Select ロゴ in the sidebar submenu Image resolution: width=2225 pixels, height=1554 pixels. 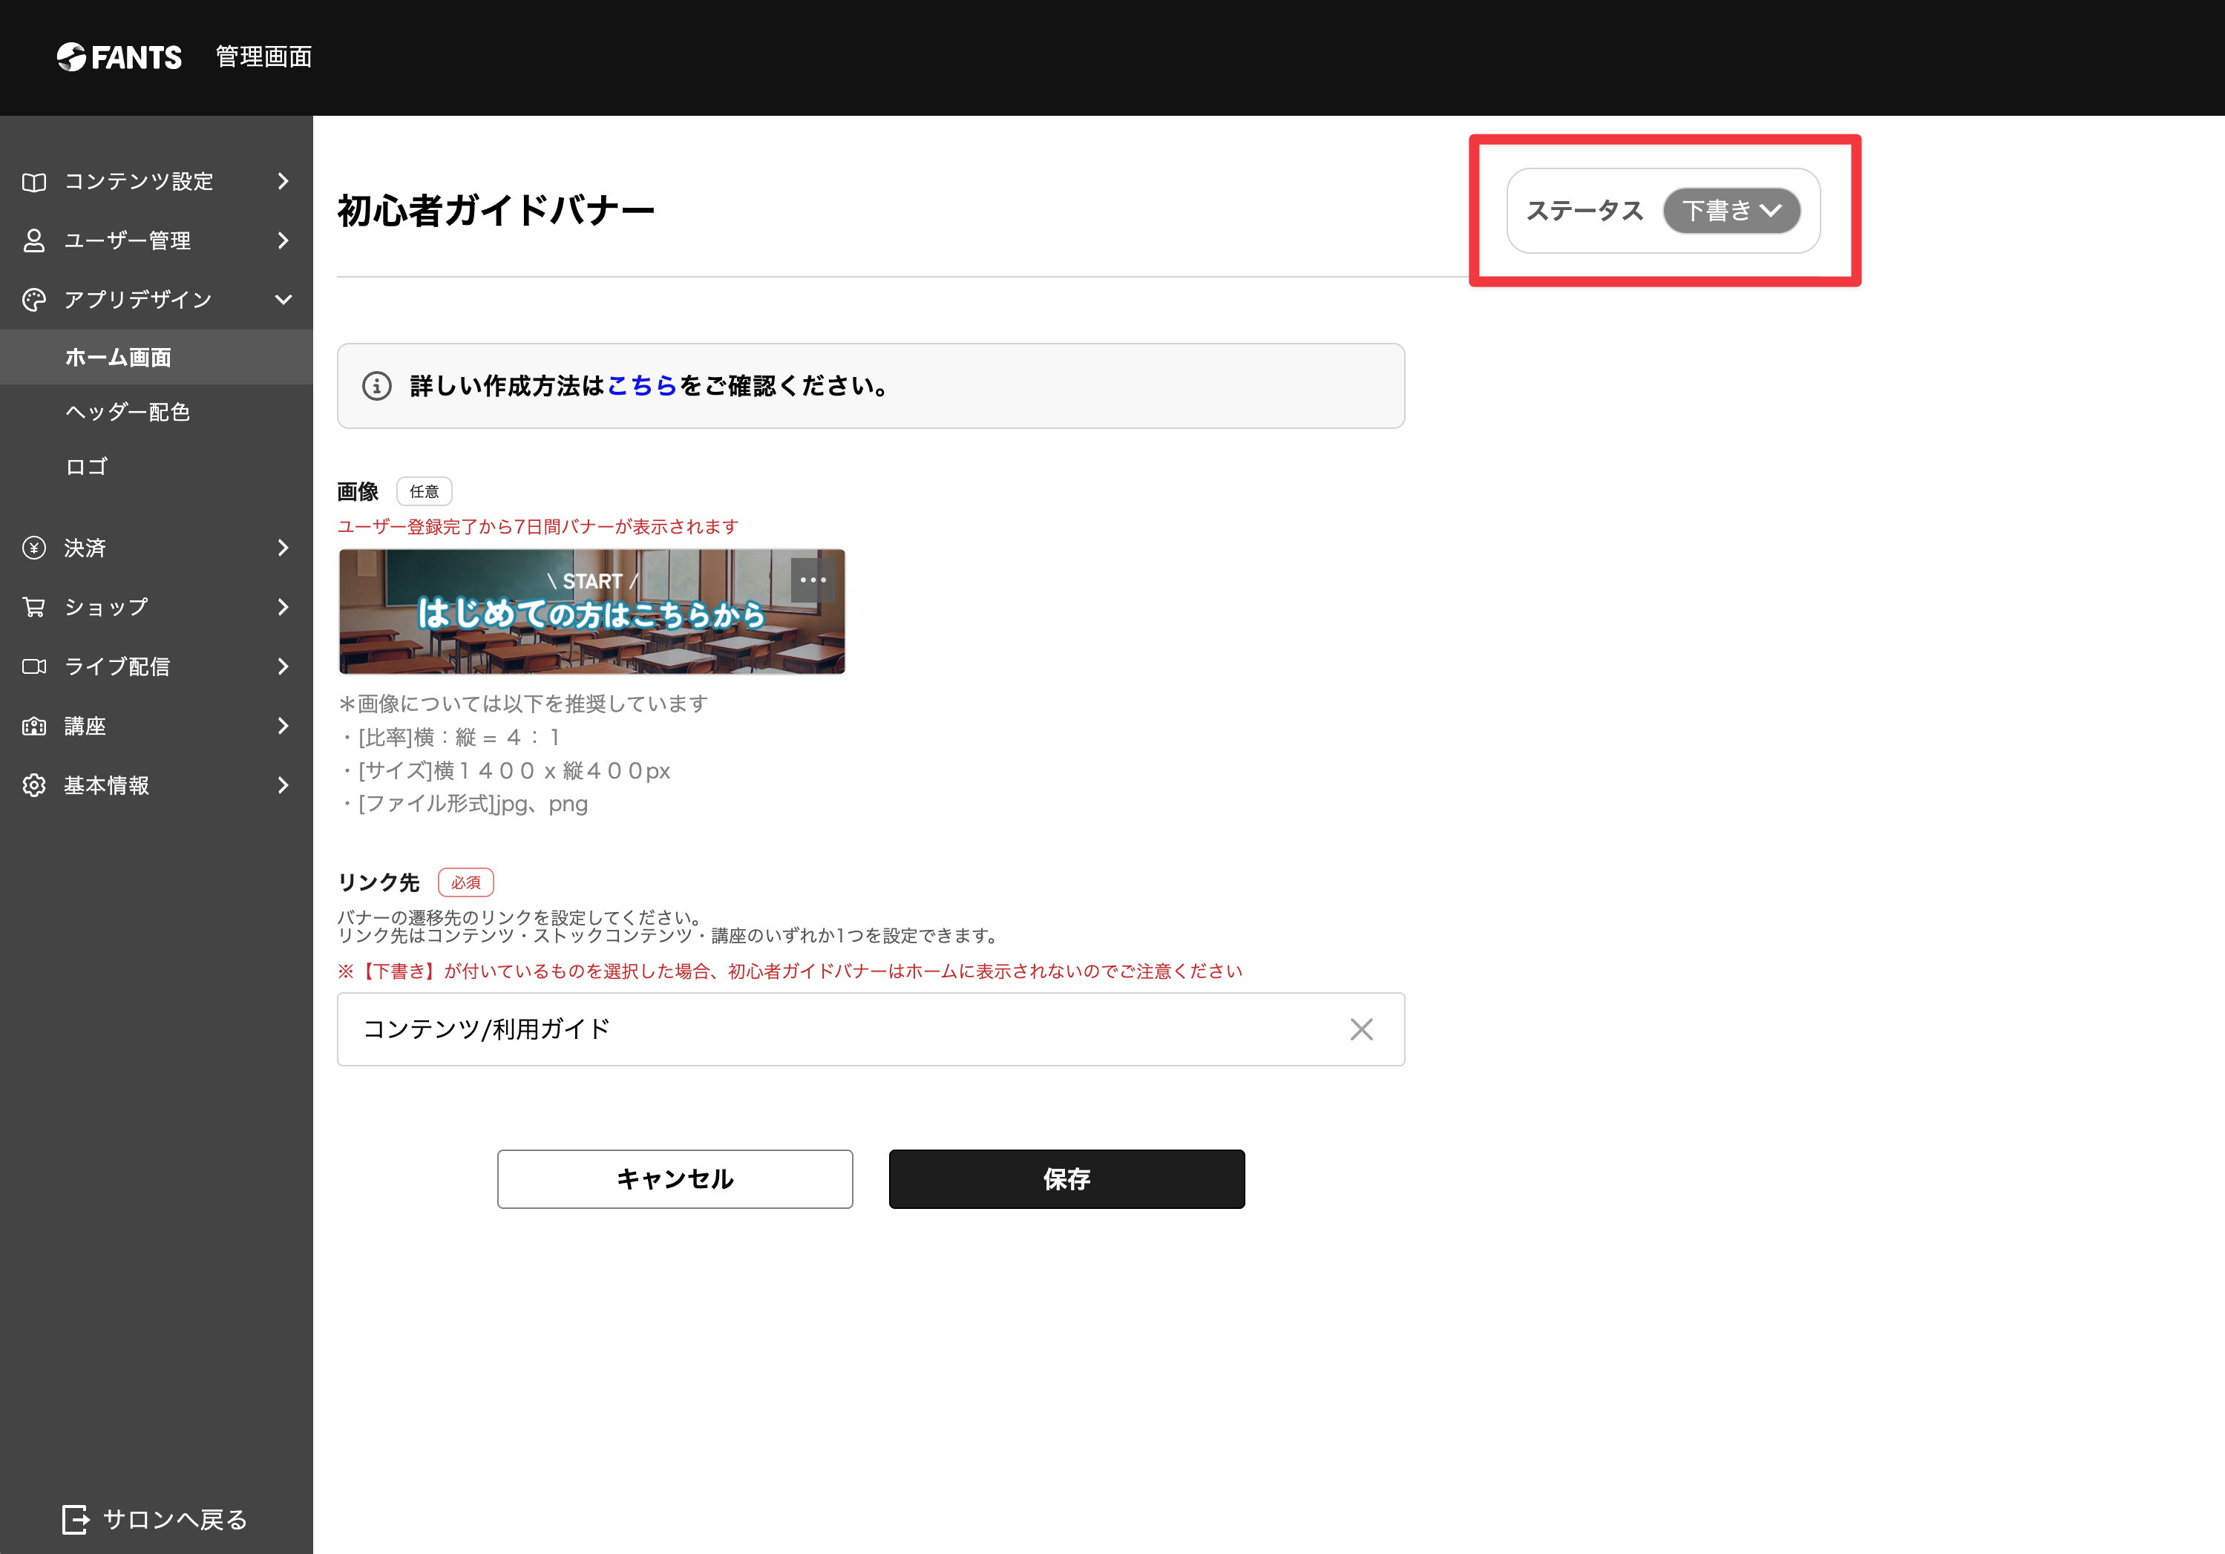tap(88, 467)
